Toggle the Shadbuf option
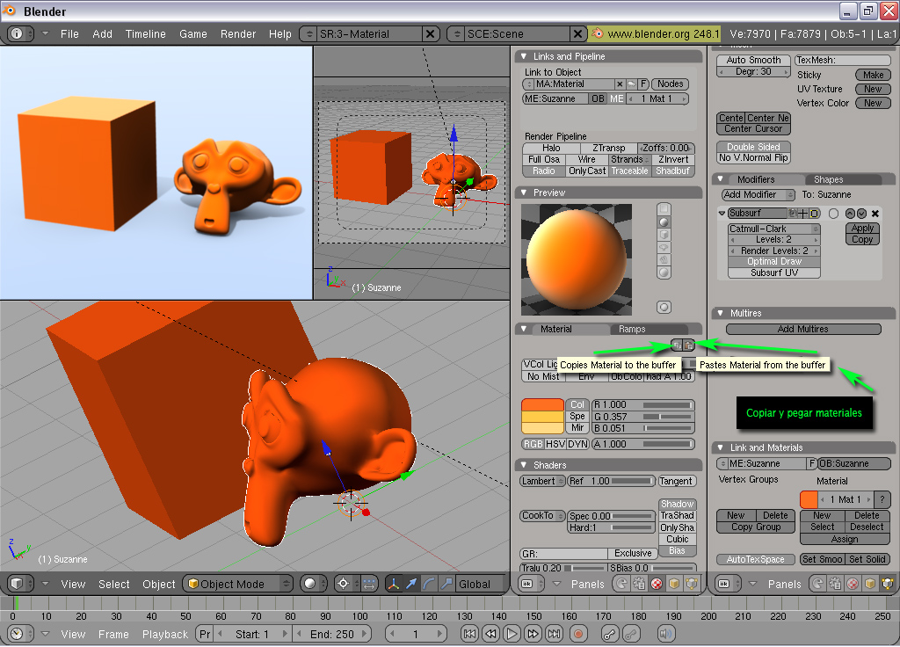The height and width of the screenshot is (647, 900). pos(672,171)
